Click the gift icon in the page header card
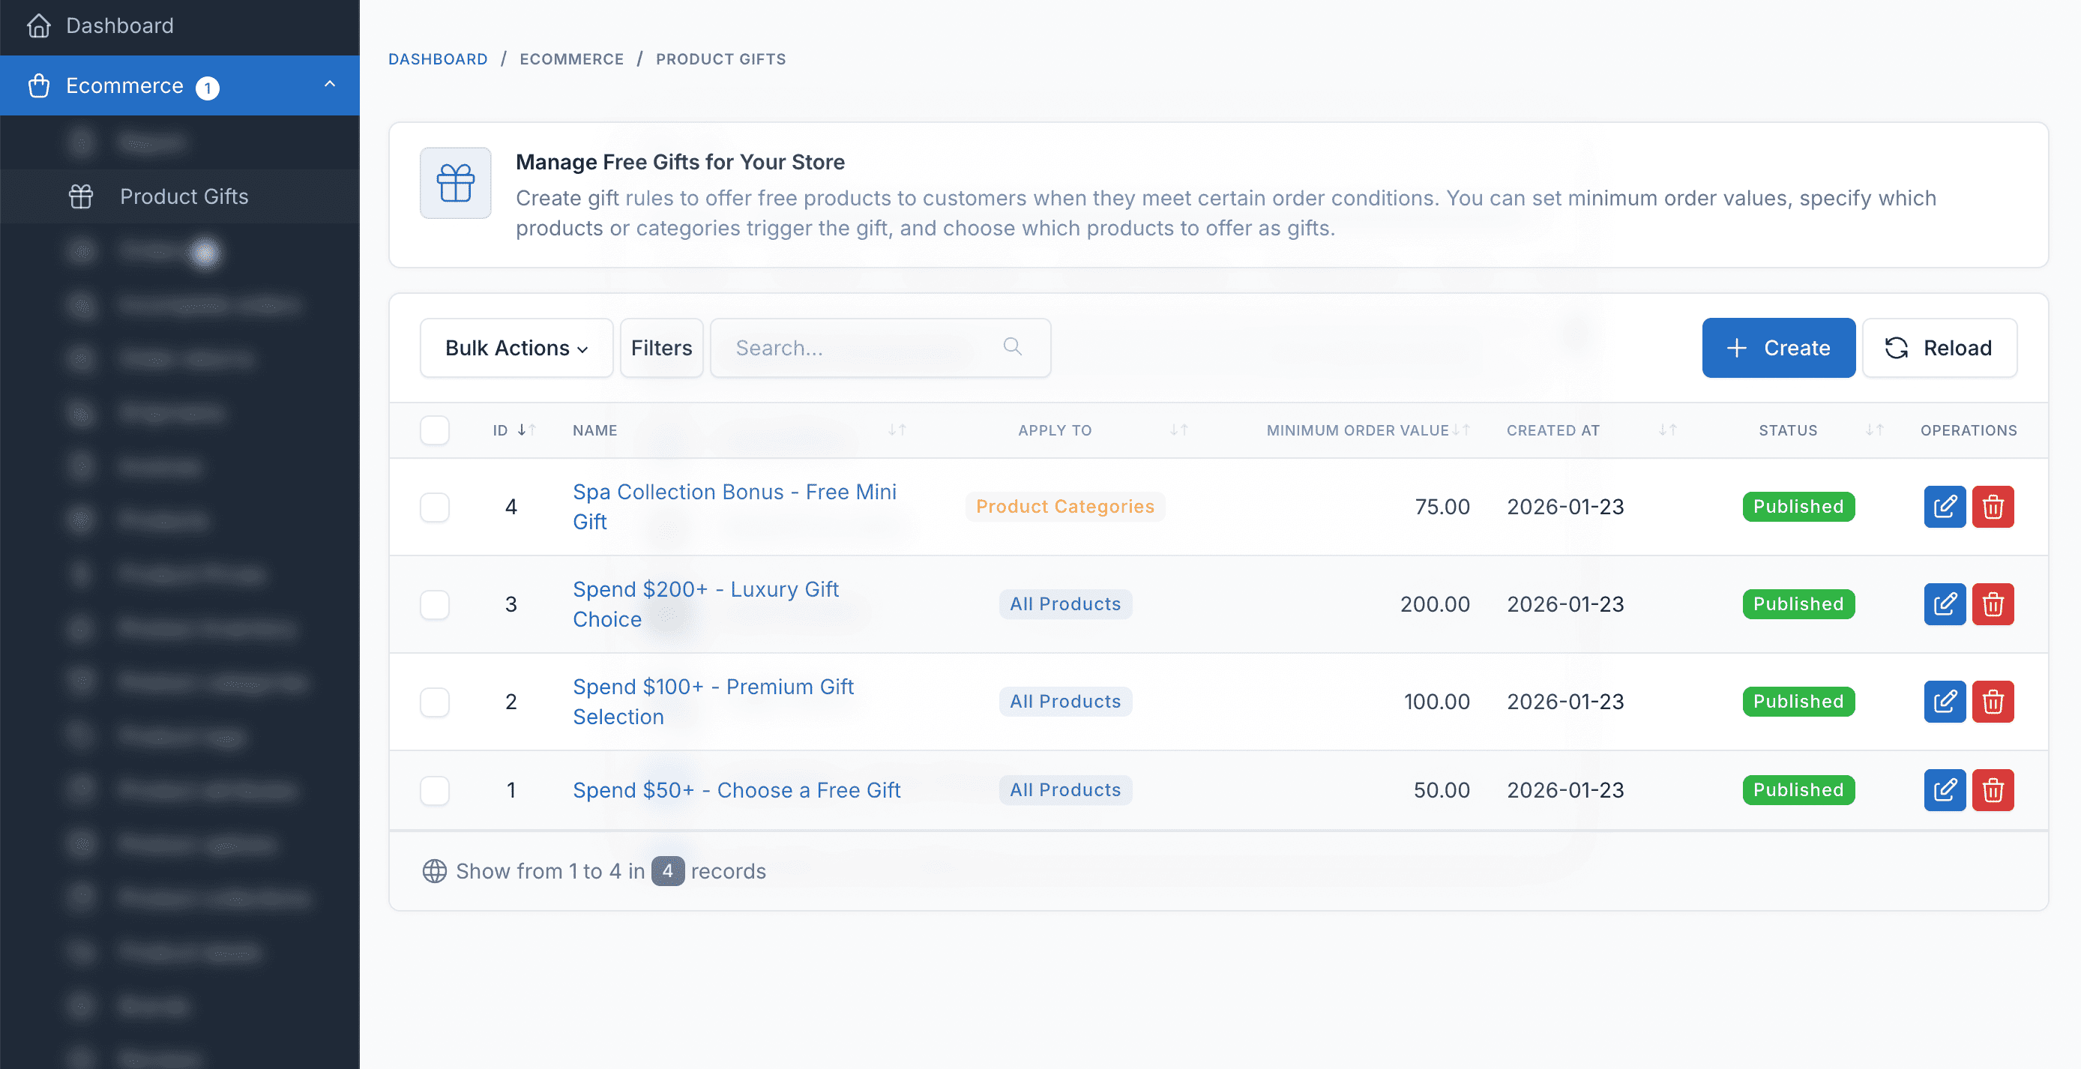The height and width of the screenshot is (1069, 2081). [455, 183]
